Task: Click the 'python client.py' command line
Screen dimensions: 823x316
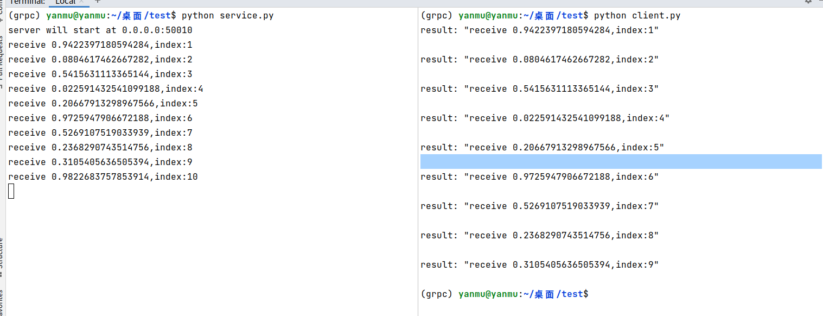Action: 551,16
